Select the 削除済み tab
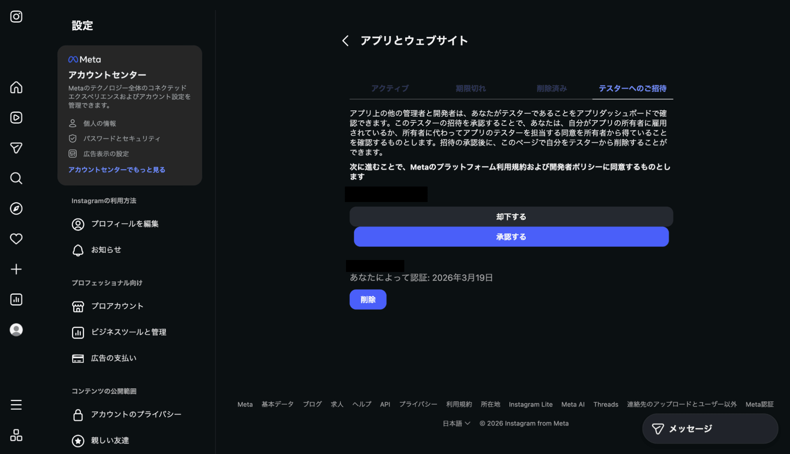The height and width of the screenshot is (454, 790). (551, 89)
